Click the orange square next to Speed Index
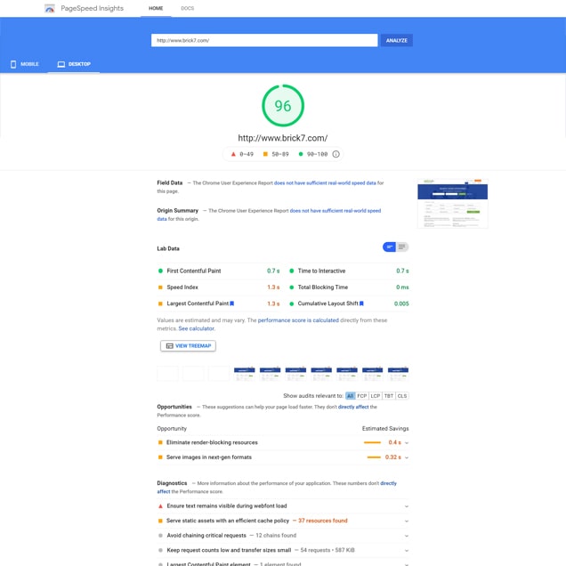Screen dimensions: 566x566 click(x=160, y=287)
